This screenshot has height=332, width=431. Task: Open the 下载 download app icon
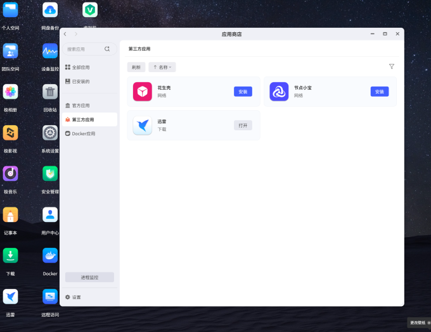10,255
